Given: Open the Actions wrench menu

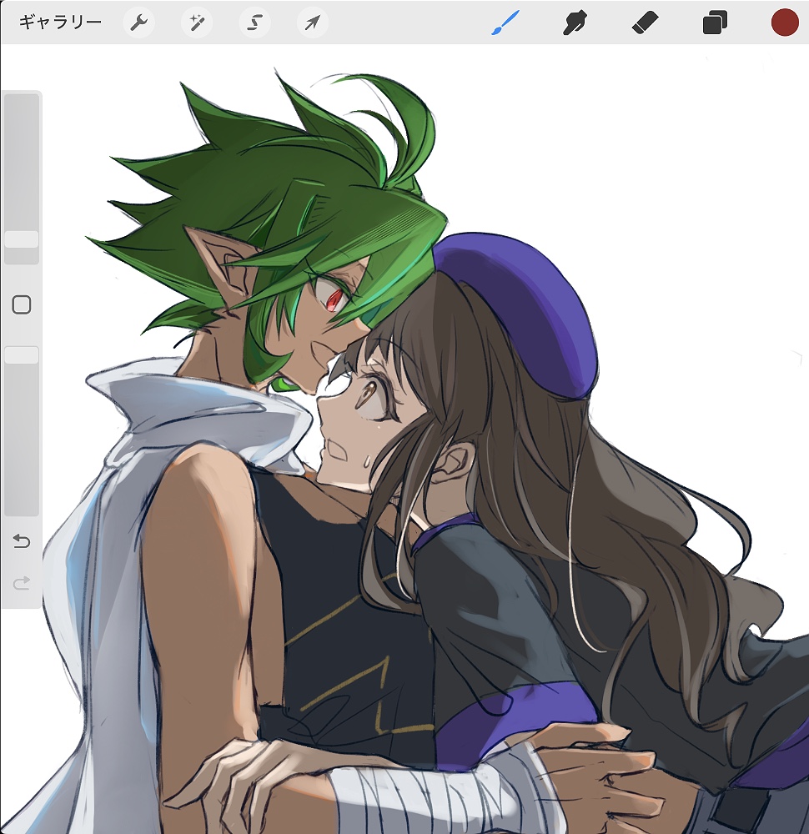Looking at the screenshot, I should point(138,23).
